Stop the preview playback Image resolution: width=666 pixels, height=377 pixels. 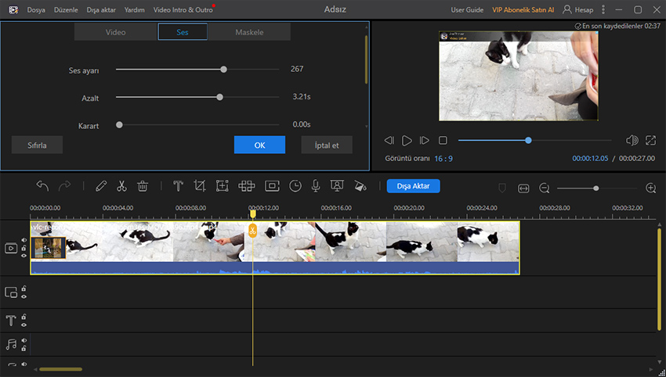[x=443, y=140]
